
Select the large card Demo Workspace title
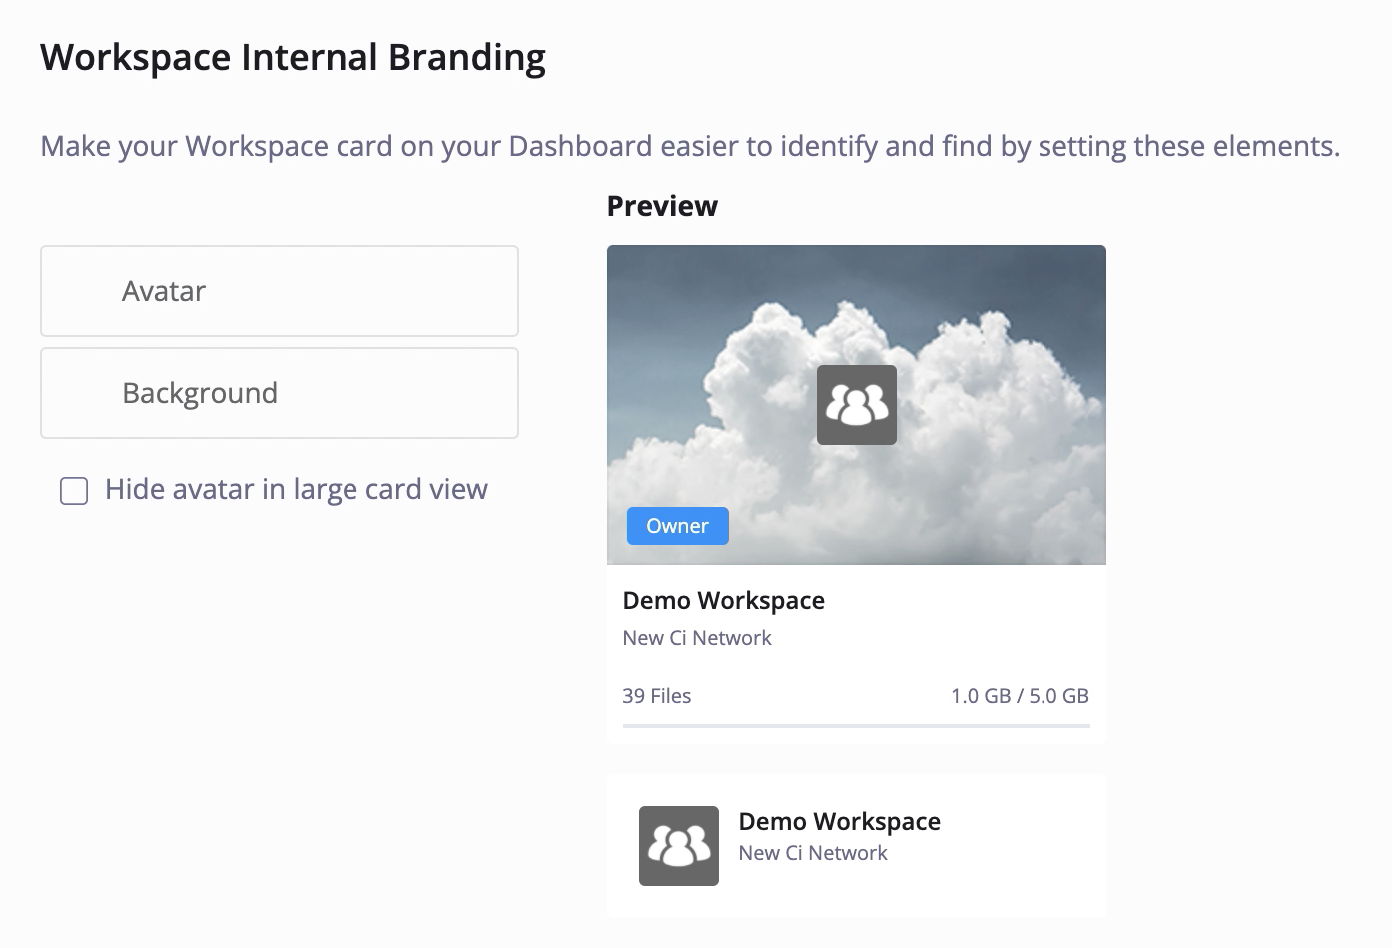point(724,601)
